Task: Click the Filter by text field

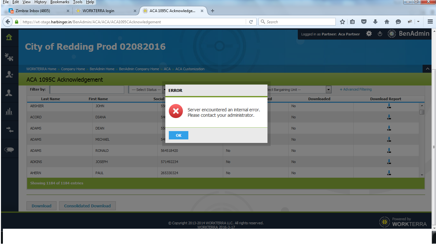Action: pos(87,90)
